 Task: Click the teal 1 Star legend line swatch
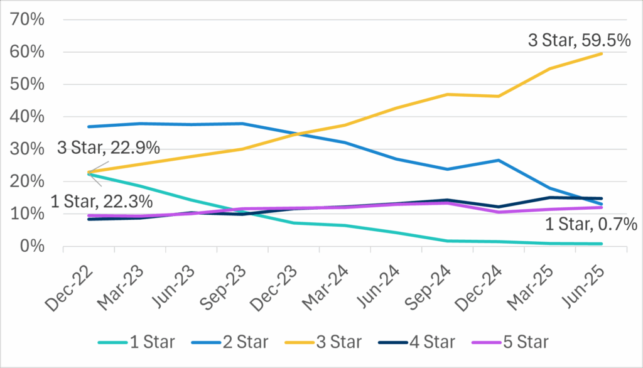114,342
